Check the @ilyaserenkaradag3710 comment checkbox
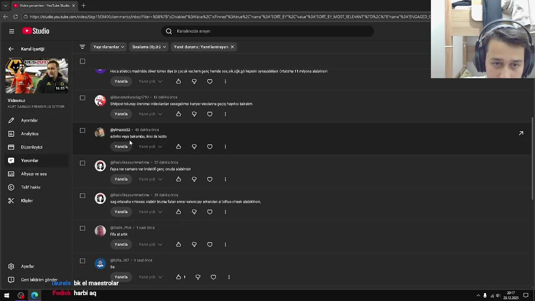This screenshot has width=535, height=301. (x=82, y=98)
